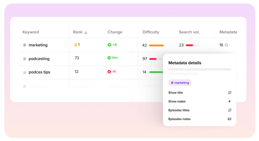Click the green up arrow beside Won
Viewport: 259px width, 141px height.
pyautogui.click(x=109, y=58)
